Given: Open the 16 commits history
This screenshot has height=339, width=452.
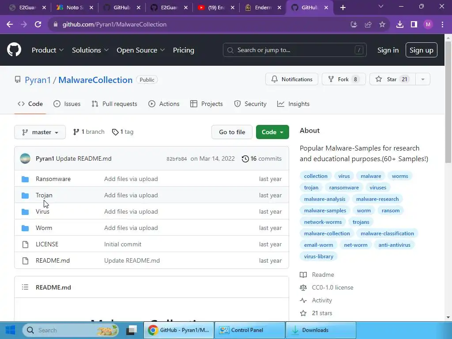Looking at the screenshot, I should click(261, 158).
